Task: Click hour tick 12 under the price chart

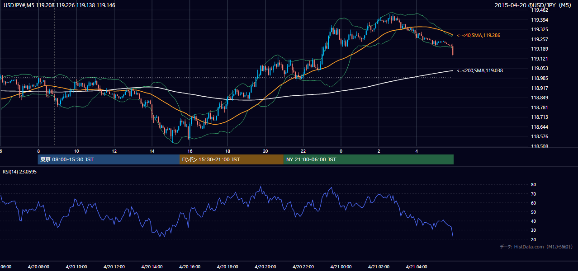Action: click(114, 151)
